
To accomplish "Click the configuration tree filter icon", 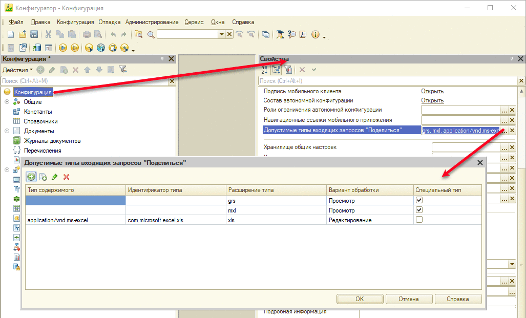I will click(x=123, y=70).
